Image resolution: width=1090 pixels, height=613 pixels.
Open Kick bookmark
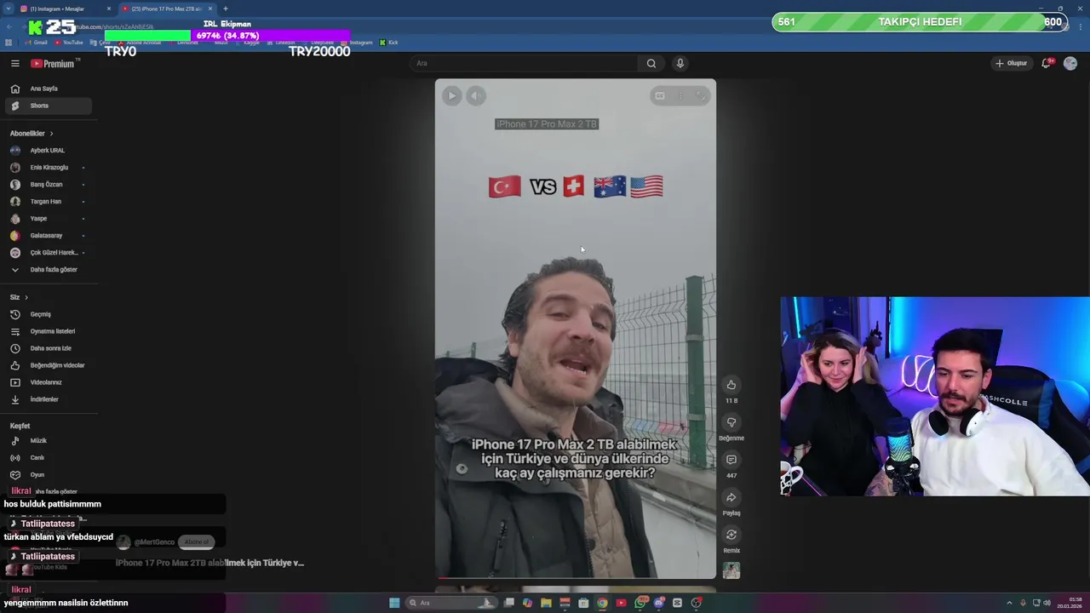pos(389,43)
